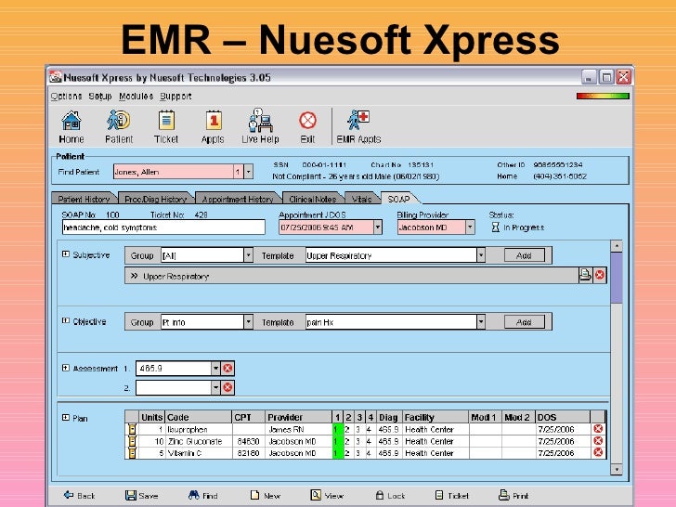Open note icon for Zinc Gluconate row

[x=132, y=441]
